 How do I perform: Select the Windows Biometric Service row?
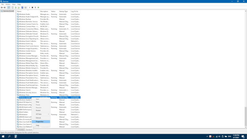point(48,22)
